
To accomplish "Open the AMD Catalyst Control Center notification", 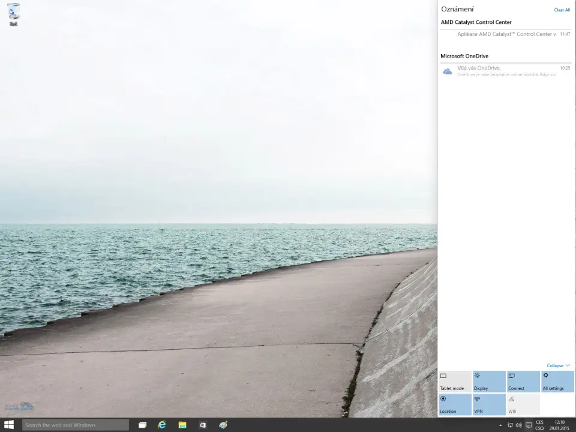I will coord(505,34).
